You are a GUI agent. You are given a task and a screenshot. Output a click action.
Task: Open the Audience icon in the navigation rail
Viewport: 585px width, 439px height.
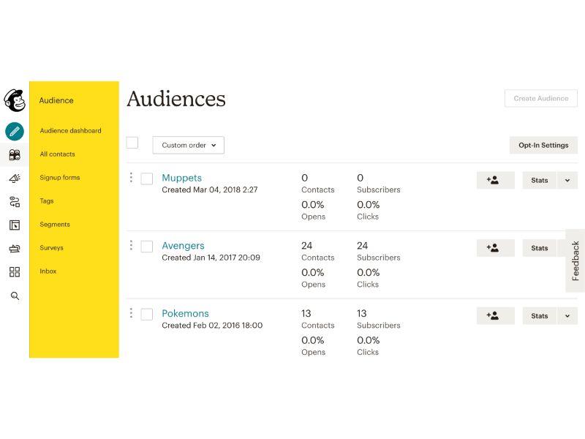coord(13,154)
